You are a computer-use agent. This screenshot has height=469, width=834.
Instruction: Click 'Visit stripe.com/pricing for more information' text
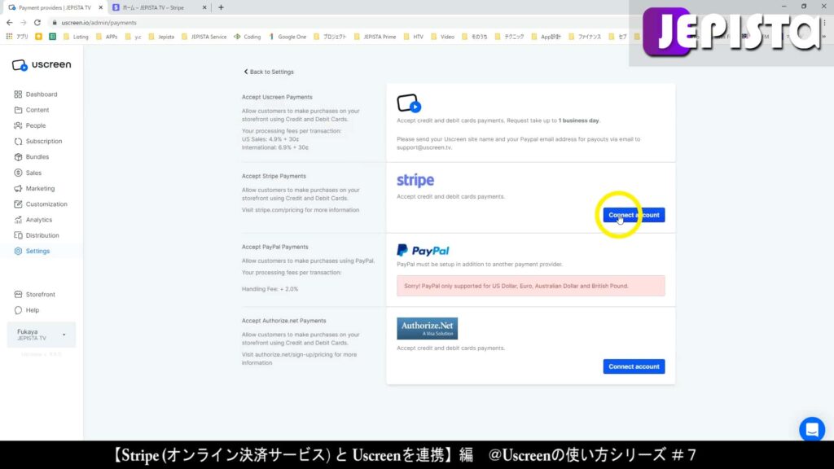coord(301,210)
